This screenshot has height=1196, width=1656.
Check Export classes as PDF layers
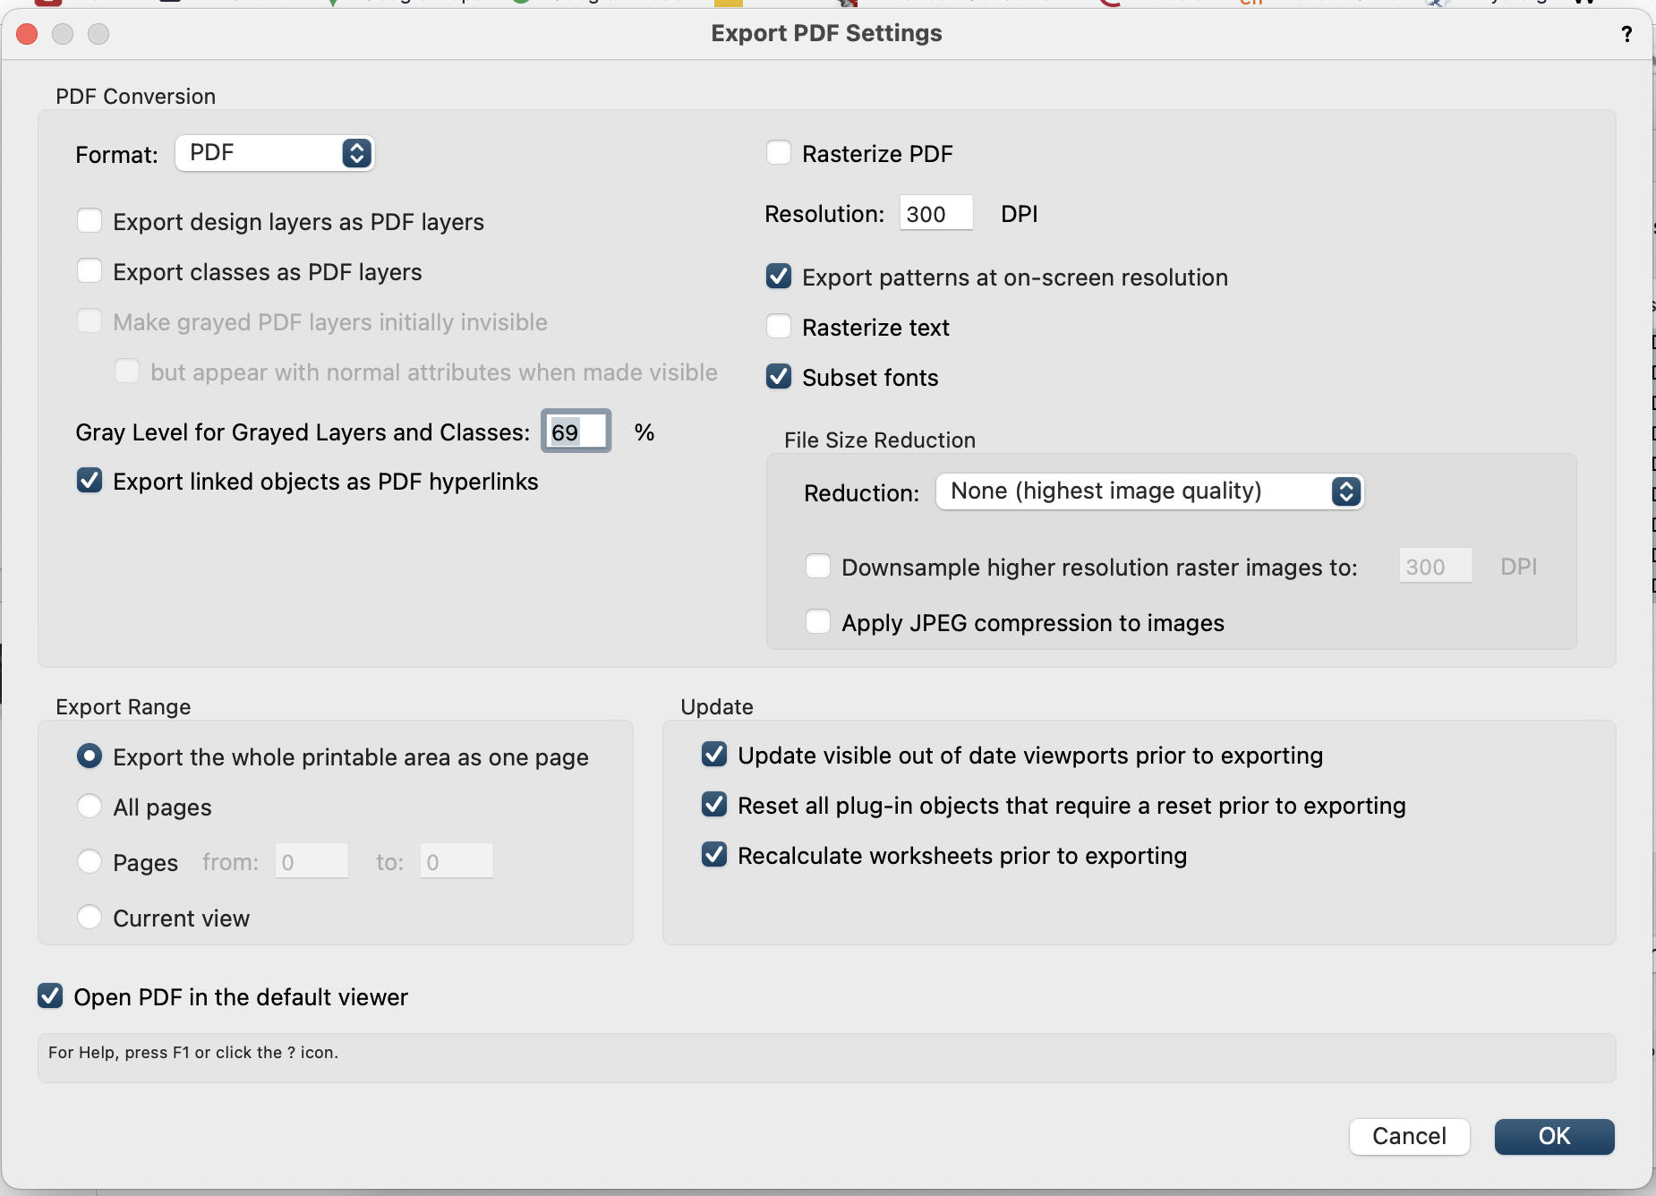pos(90,271)
